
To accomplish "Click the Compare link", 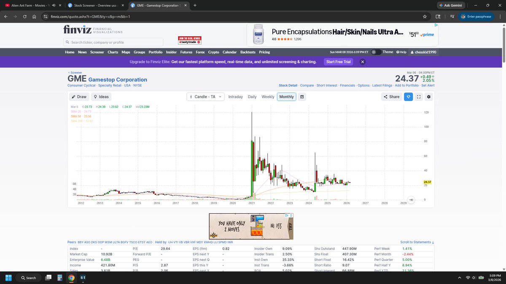I will [307, 85].
